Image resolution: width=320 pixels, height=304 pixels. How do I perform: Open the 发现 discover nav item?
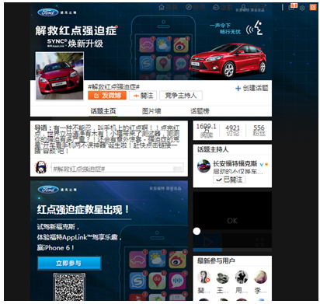pos(196,7)
